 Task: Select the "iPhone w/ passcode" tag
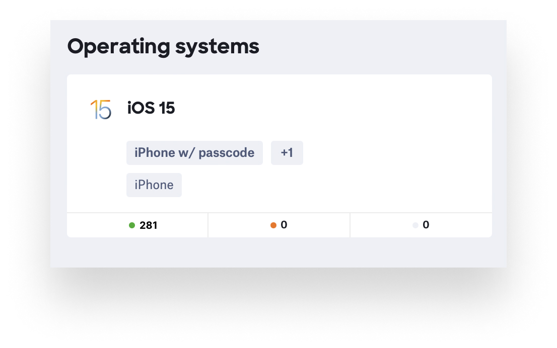194,153
